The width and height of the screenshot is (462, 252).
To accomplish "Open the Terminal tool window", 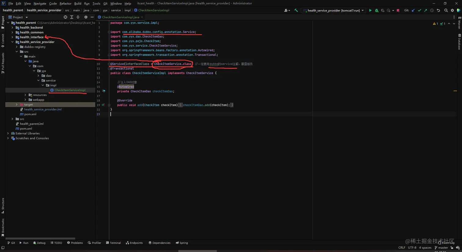I will click(113, 243).
